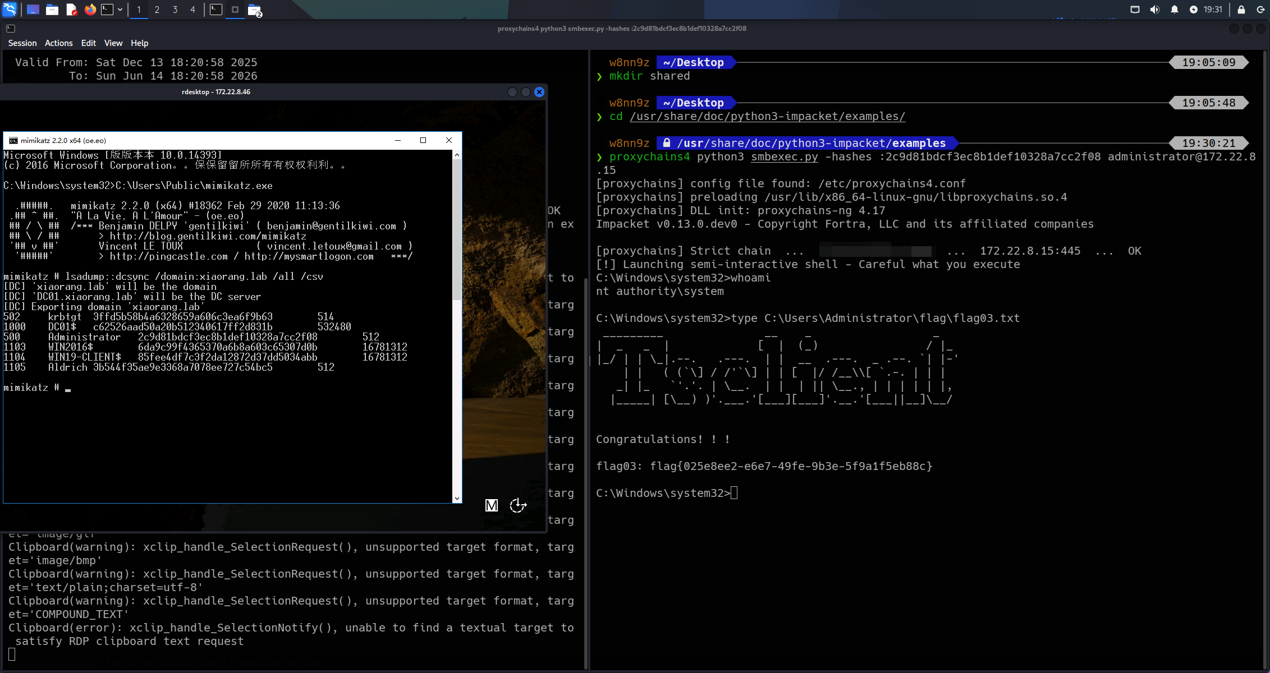Click the lock screen icon
Screen dimensions: 1270x673
point(1241,10)
